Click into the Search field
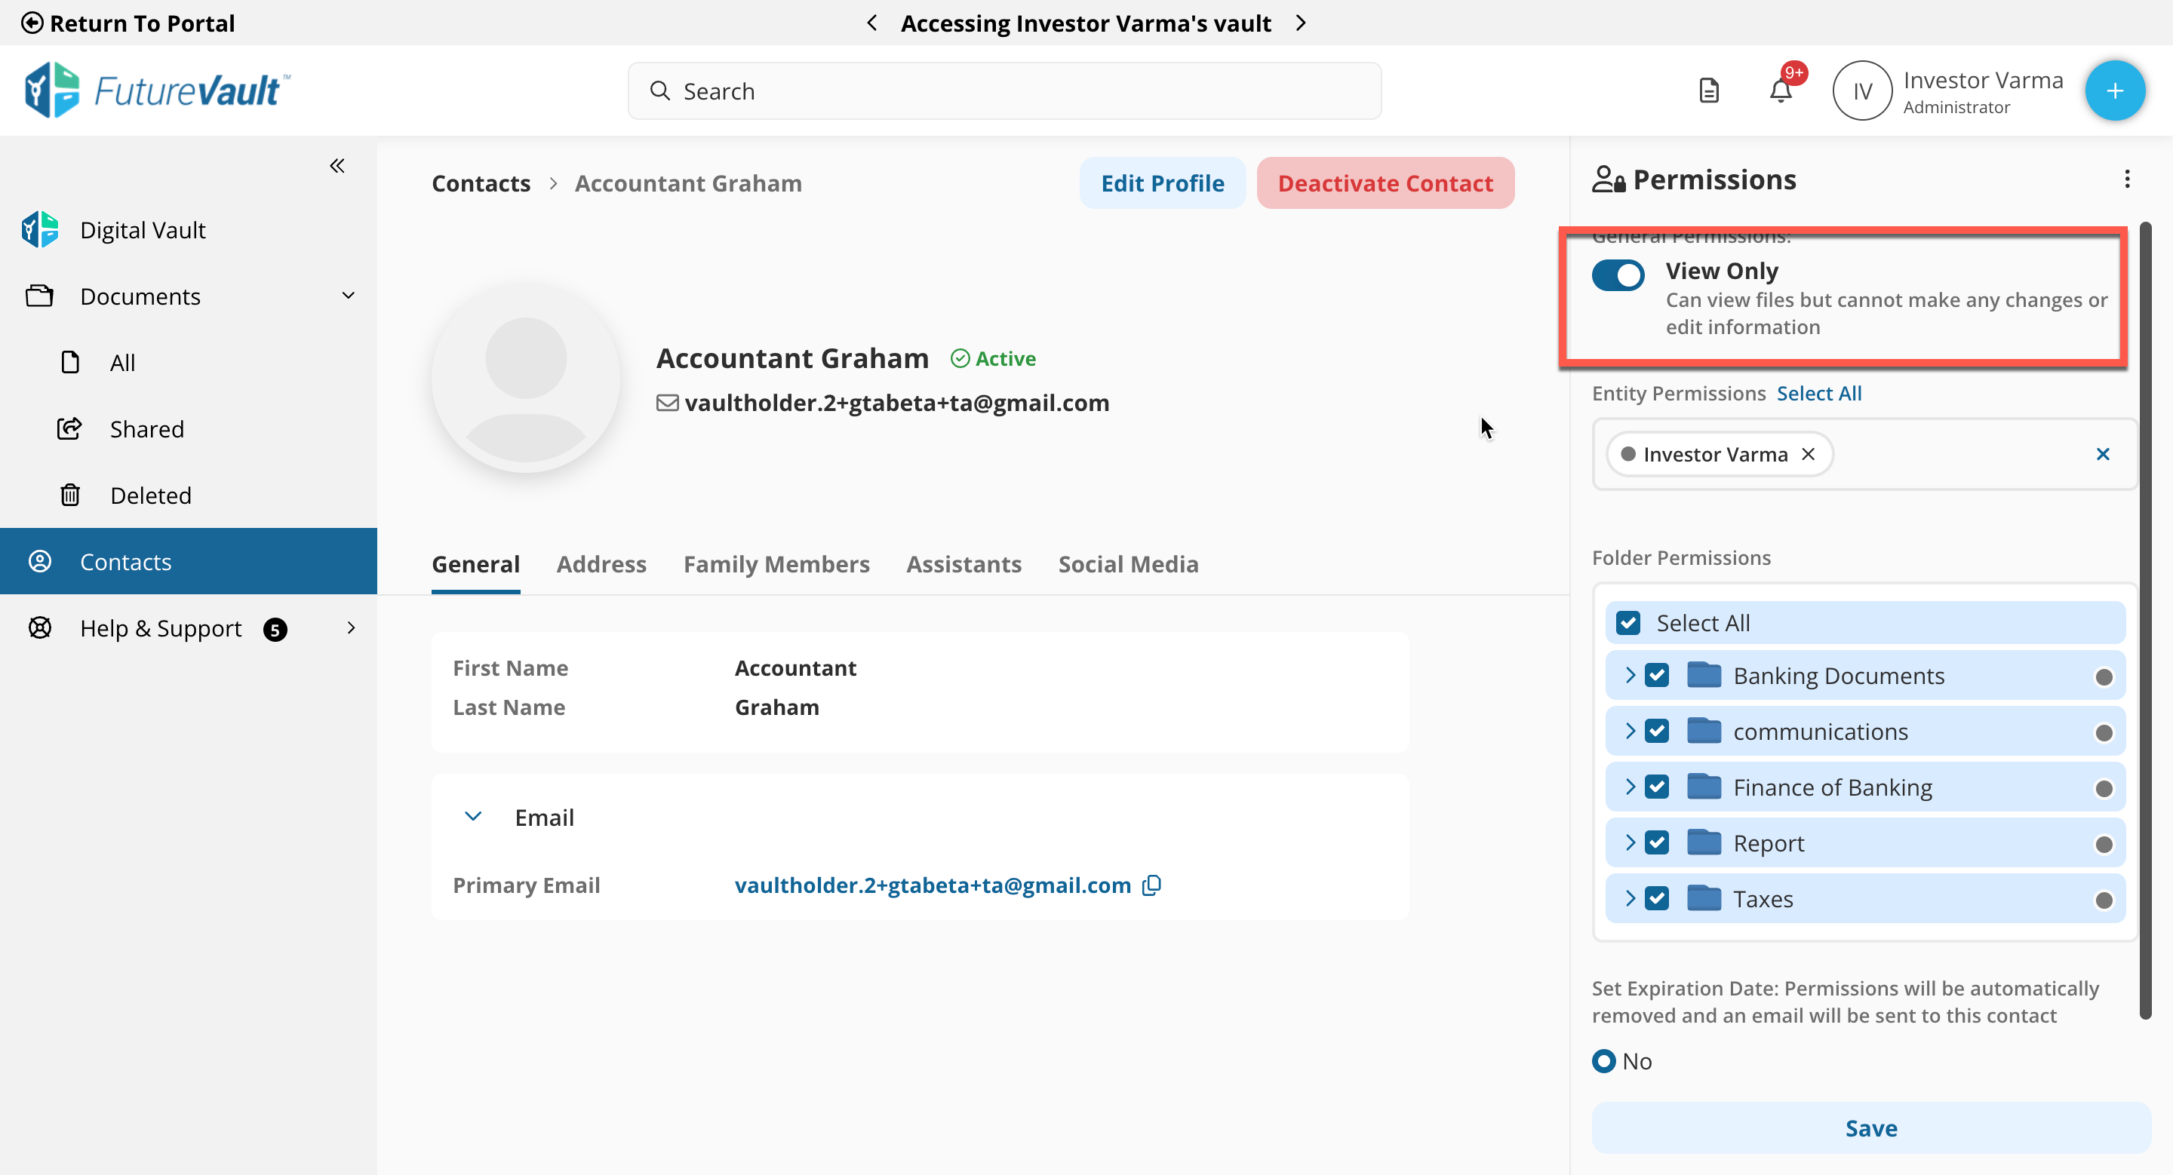This screenshot has width=2173, height=1175. pos(1004,91)
